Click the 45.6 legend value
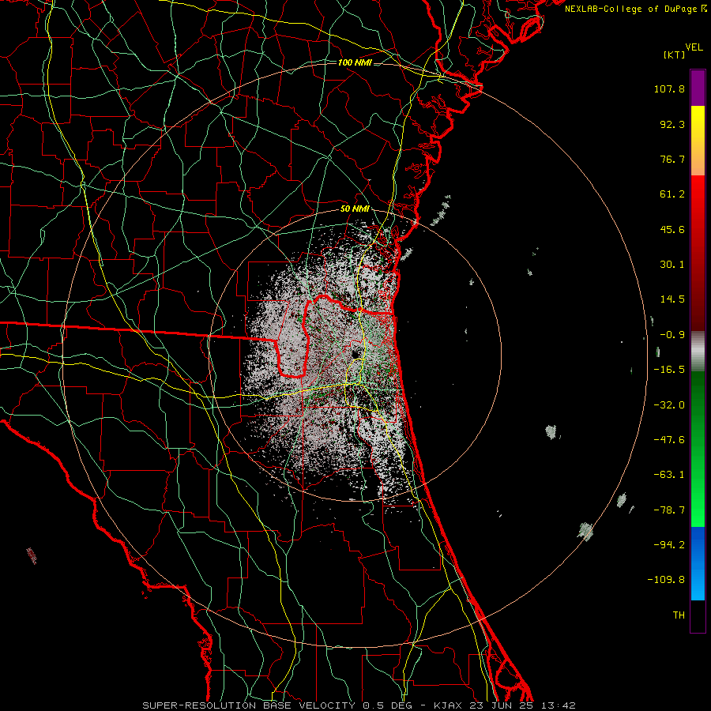The height and width of the screenshot is (711, 711). click(x=672, y=229)
